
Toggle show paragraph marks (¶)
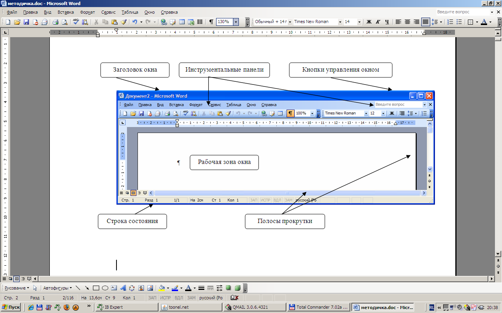point(211,22)
